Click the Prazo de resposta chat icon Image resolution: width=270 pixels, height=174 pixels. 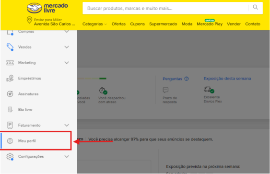tap(165, 90)
